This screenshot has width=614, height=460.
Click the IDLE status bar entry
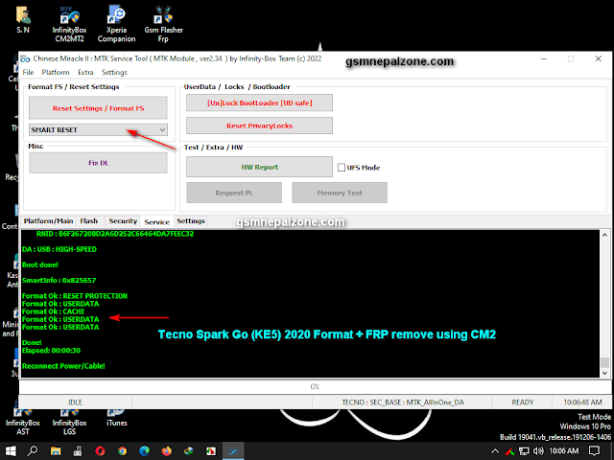pyautogui.click(x=75, y=402)
